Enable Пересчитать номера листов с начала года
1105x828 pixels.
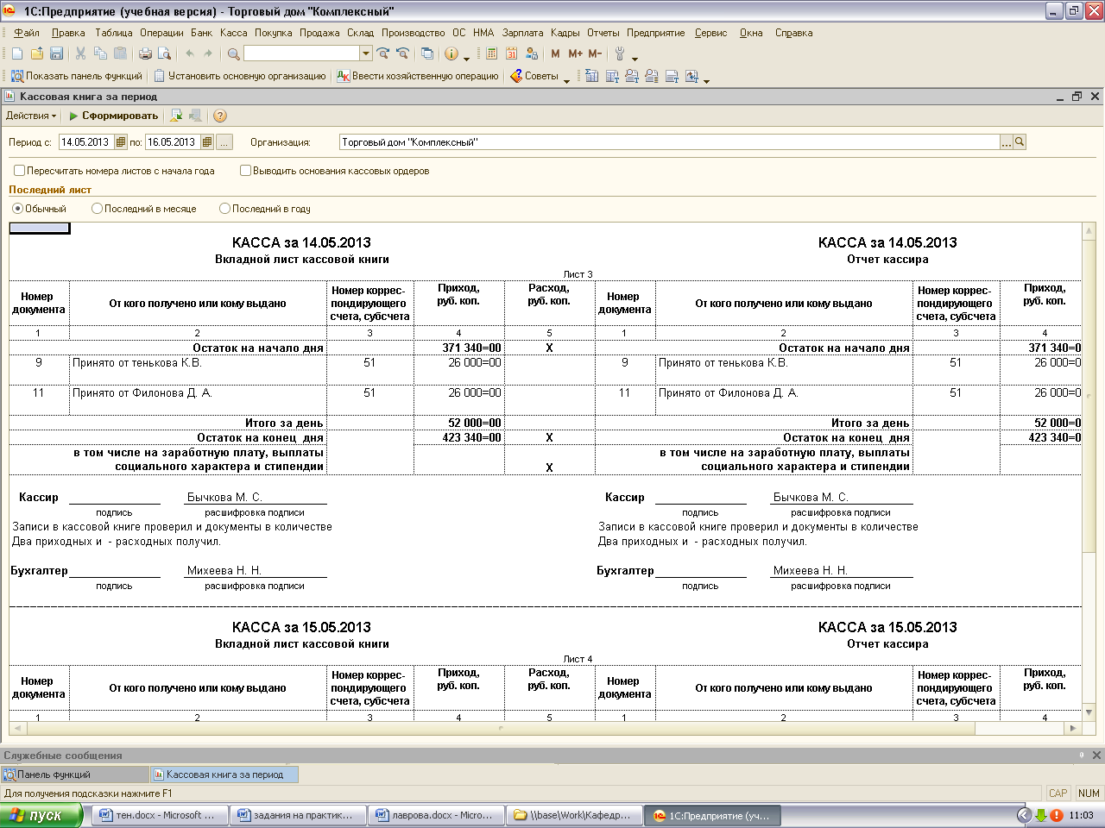pos(20,171)
